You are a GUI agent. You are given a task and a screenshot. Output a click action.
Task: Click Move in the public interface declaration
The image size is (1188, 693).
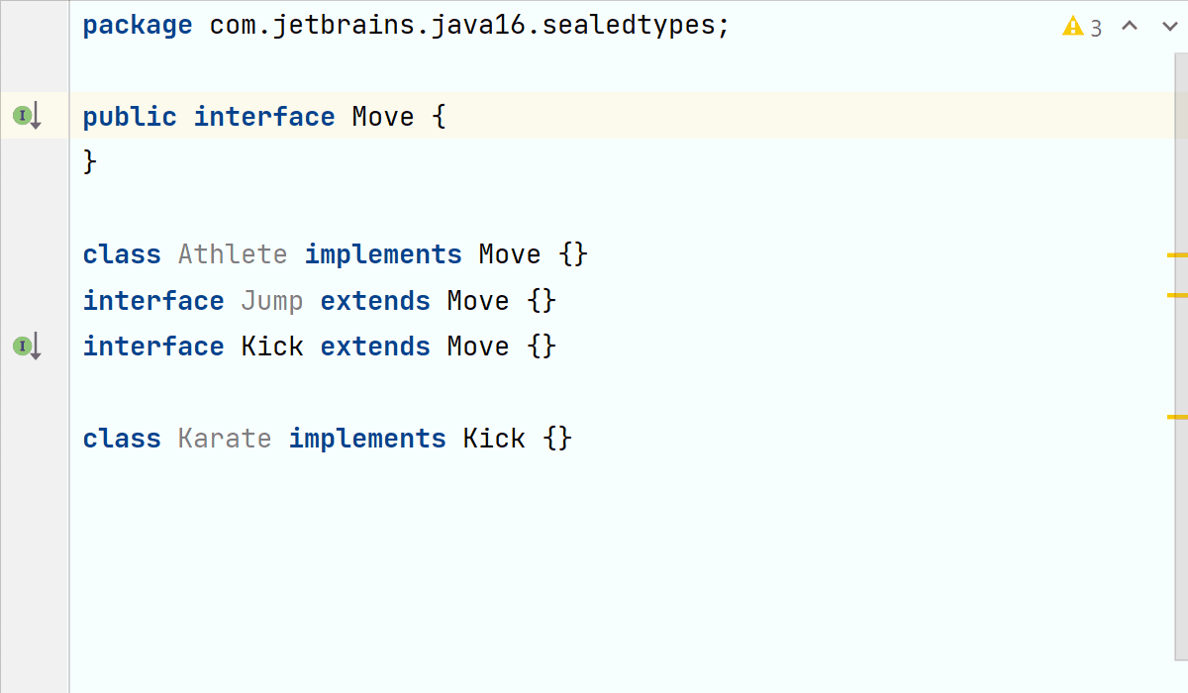coord(382,117)
